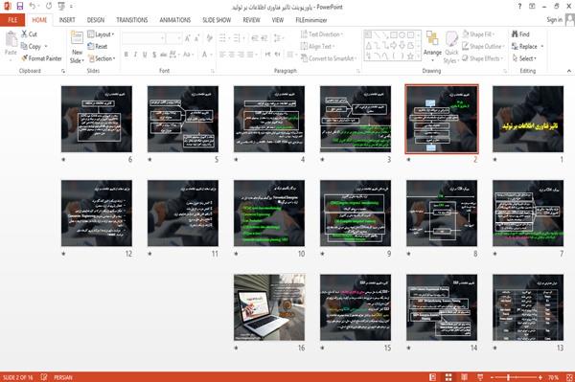The height and width of the screenshot is (382, 575).
Task: Click the Format Painter brush icon
Action: pyautogui.click(x=24, y=58)
